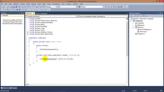Save the current file with the Save icon
Screen dimensions: 164x92
point(14,7)
